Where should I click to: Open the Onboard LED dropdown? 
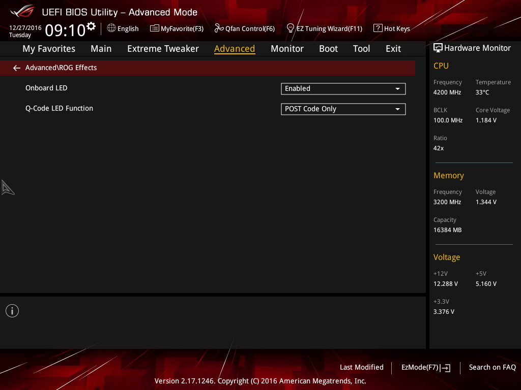(343, 88)
